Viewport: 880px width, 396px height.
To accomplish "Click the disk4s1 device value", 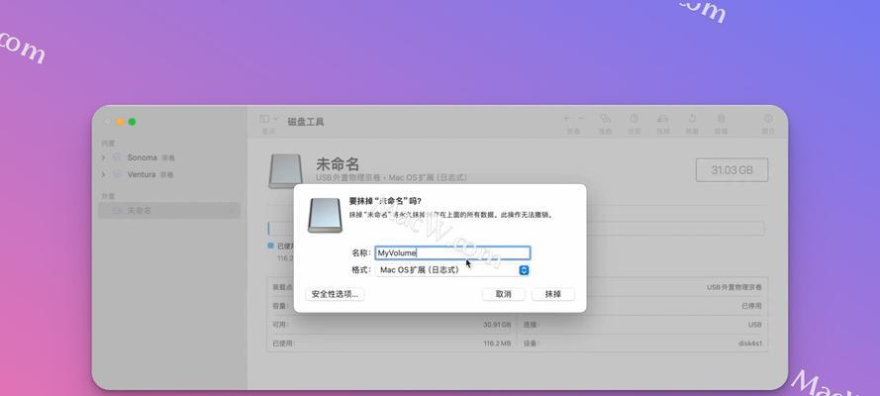I will tap(749, 344).
